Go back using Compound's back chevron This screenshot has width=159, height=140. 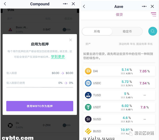click(5, 4)
